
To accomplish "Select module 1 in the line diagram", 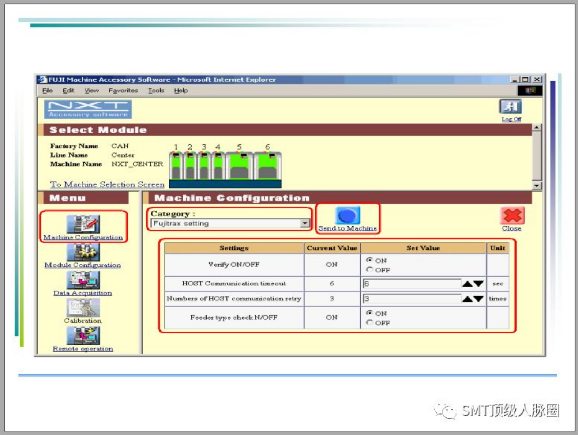I will point(176,166).
